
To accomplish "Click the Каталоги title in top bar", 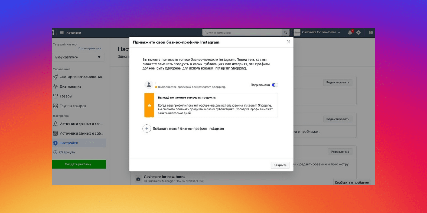I will click(x=74, y=33).
